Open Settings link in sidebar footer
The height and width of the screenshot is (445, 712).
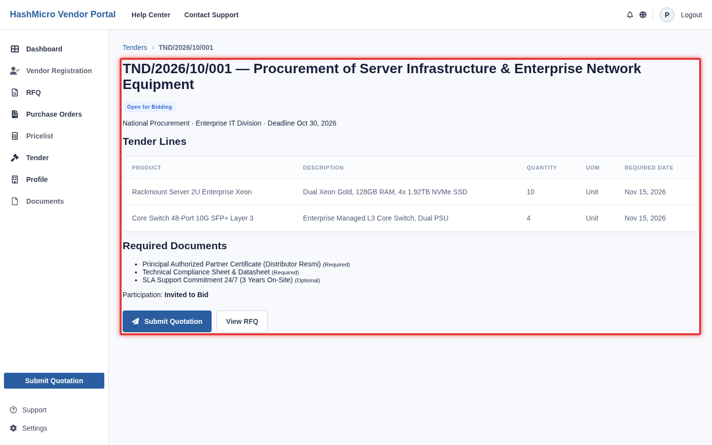pyautogui.click(x=29, y=428)
